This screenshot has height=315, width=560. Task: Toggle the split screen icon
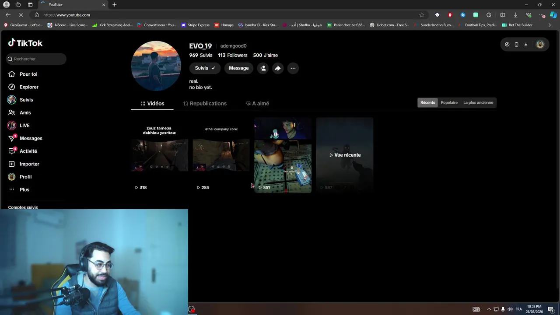[503, 15]
